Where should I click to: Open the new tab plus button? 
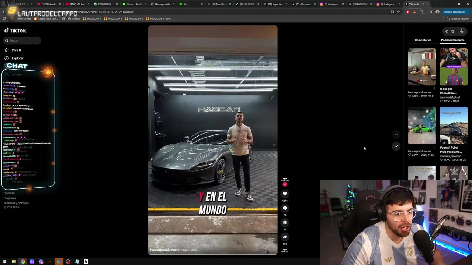(434, 4)
